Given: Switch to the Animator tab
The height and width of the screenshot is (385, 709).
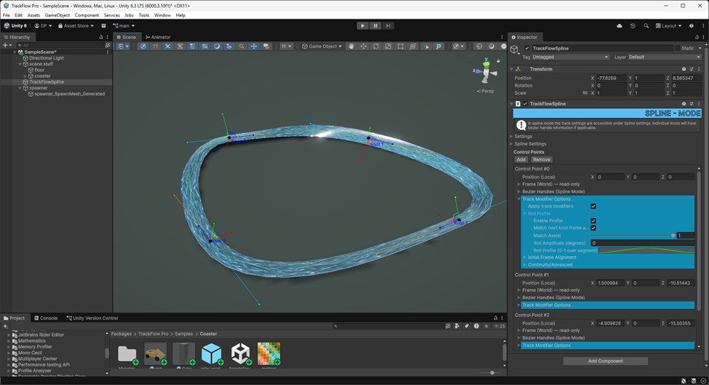Looking at the screenshot, I should tap(157, 37).
